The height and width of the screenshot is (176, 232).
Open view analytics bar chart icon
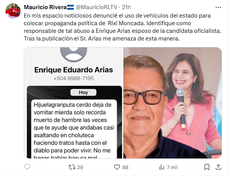pyautogui.click(x=162, y=167)
